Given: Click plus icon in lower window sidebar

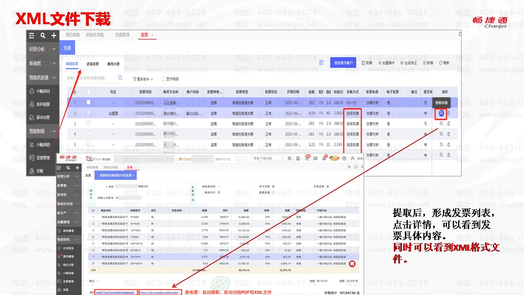Looking at the screenshot, I should pyautogui.click(x=77, y=168).
